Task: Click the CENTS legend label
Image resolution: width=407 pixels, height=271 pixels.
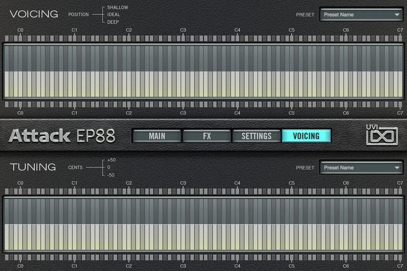Action: [x=75, y=167]
